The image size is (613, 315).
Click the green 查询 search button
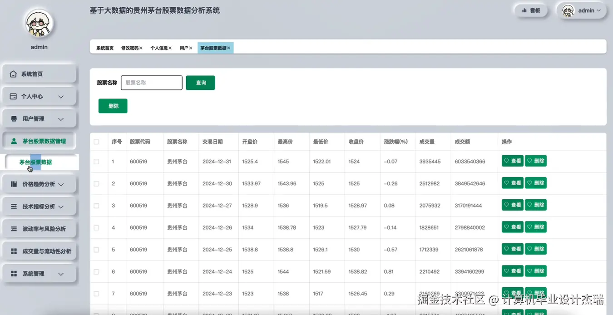coord(200,83)
